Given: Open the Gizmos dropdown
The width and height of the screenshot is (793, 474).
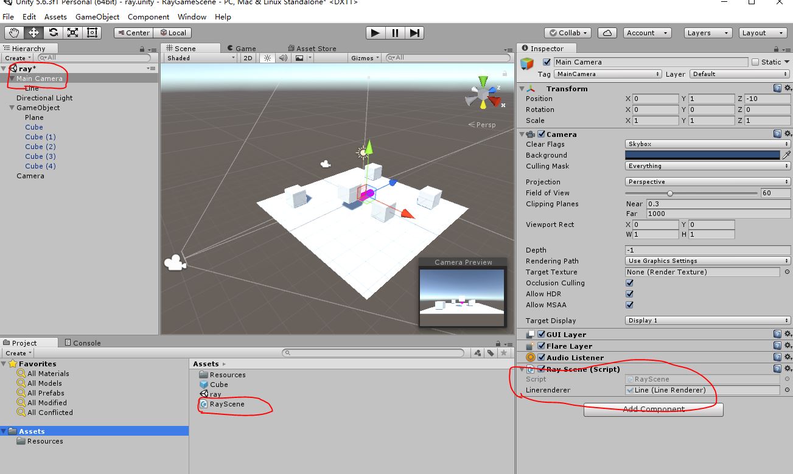Looking at the screenshot, I should coord(365,58).
